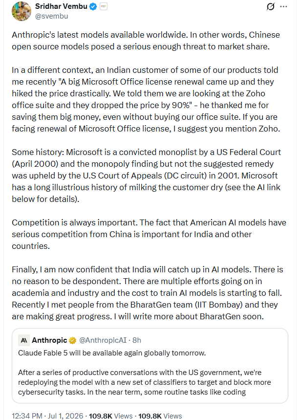Click the 'Some history: Microsoft' paragraph

pos(147,176)
